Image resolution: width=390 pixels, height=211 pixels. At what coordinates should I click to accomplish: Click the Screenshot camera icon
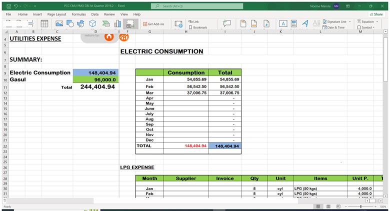pyautogui.click(x=130, y=24)
